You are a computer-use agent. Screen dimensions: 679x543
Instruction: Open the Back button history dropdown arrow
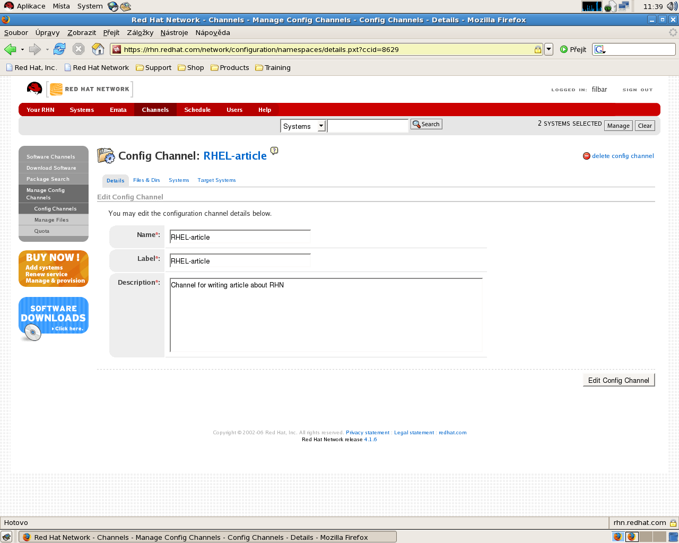[22, 49]
